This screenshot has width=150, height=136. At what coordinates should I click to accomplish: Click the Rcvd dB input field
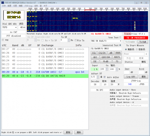point(141,72)
